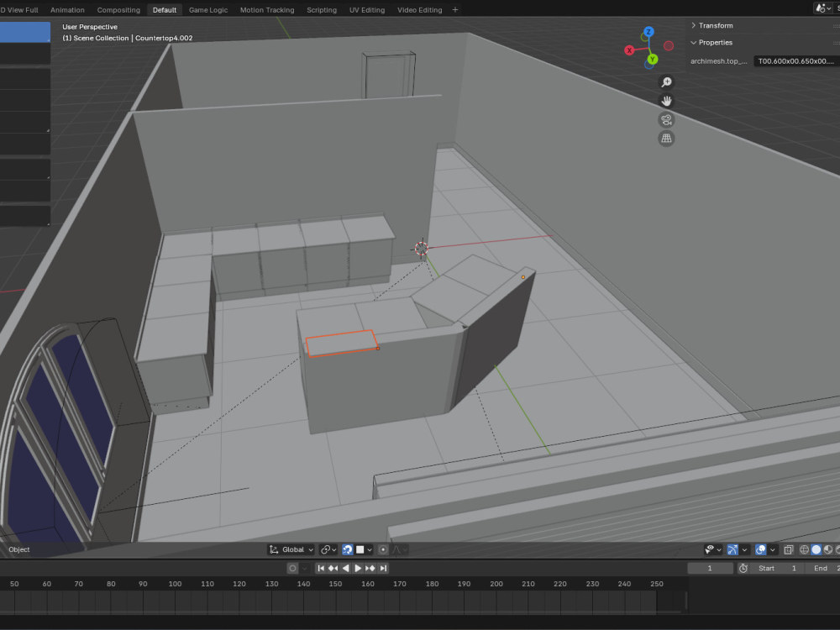
Task: Click the Start frame field
Action: [777, 569]
